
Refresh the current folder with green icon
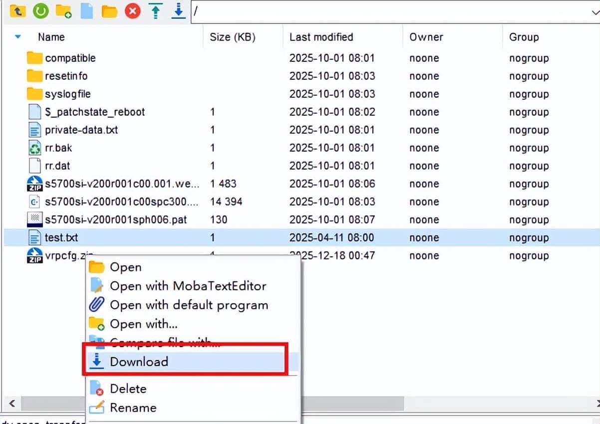40,11
